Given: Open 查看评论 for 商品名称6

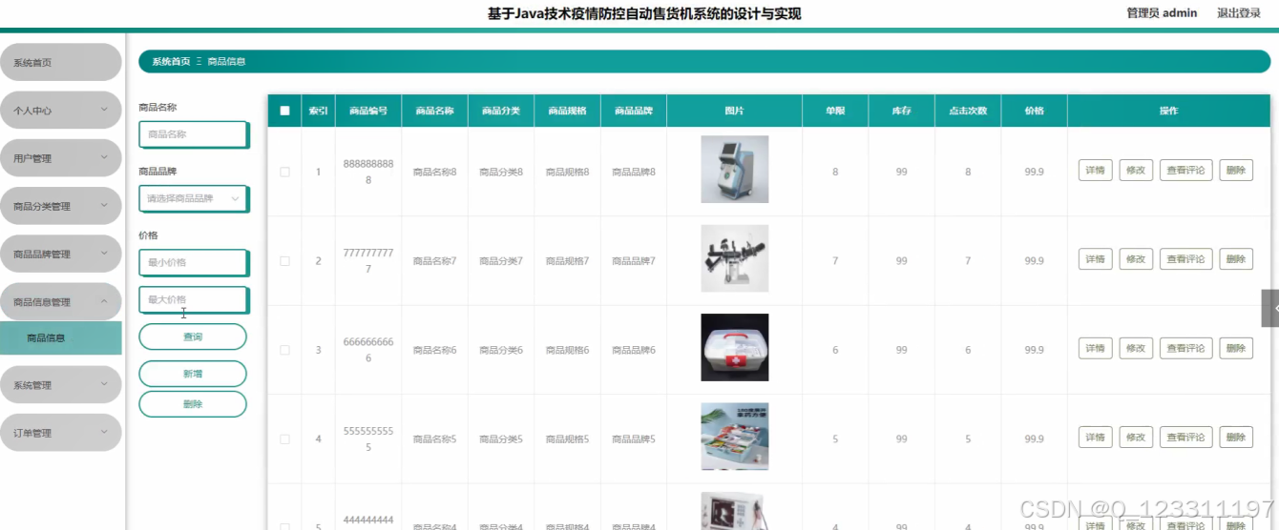Looking at the screenshot, I should point(1186,349).
